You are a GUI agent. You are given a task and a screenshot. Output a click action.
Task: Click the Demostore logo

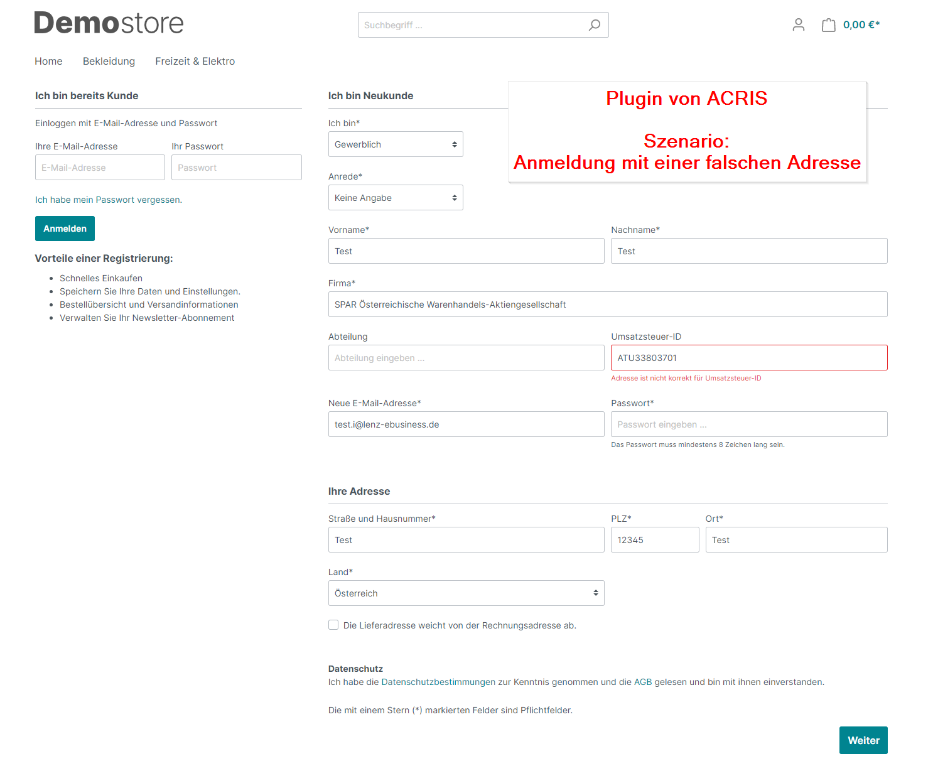[109, 23]
